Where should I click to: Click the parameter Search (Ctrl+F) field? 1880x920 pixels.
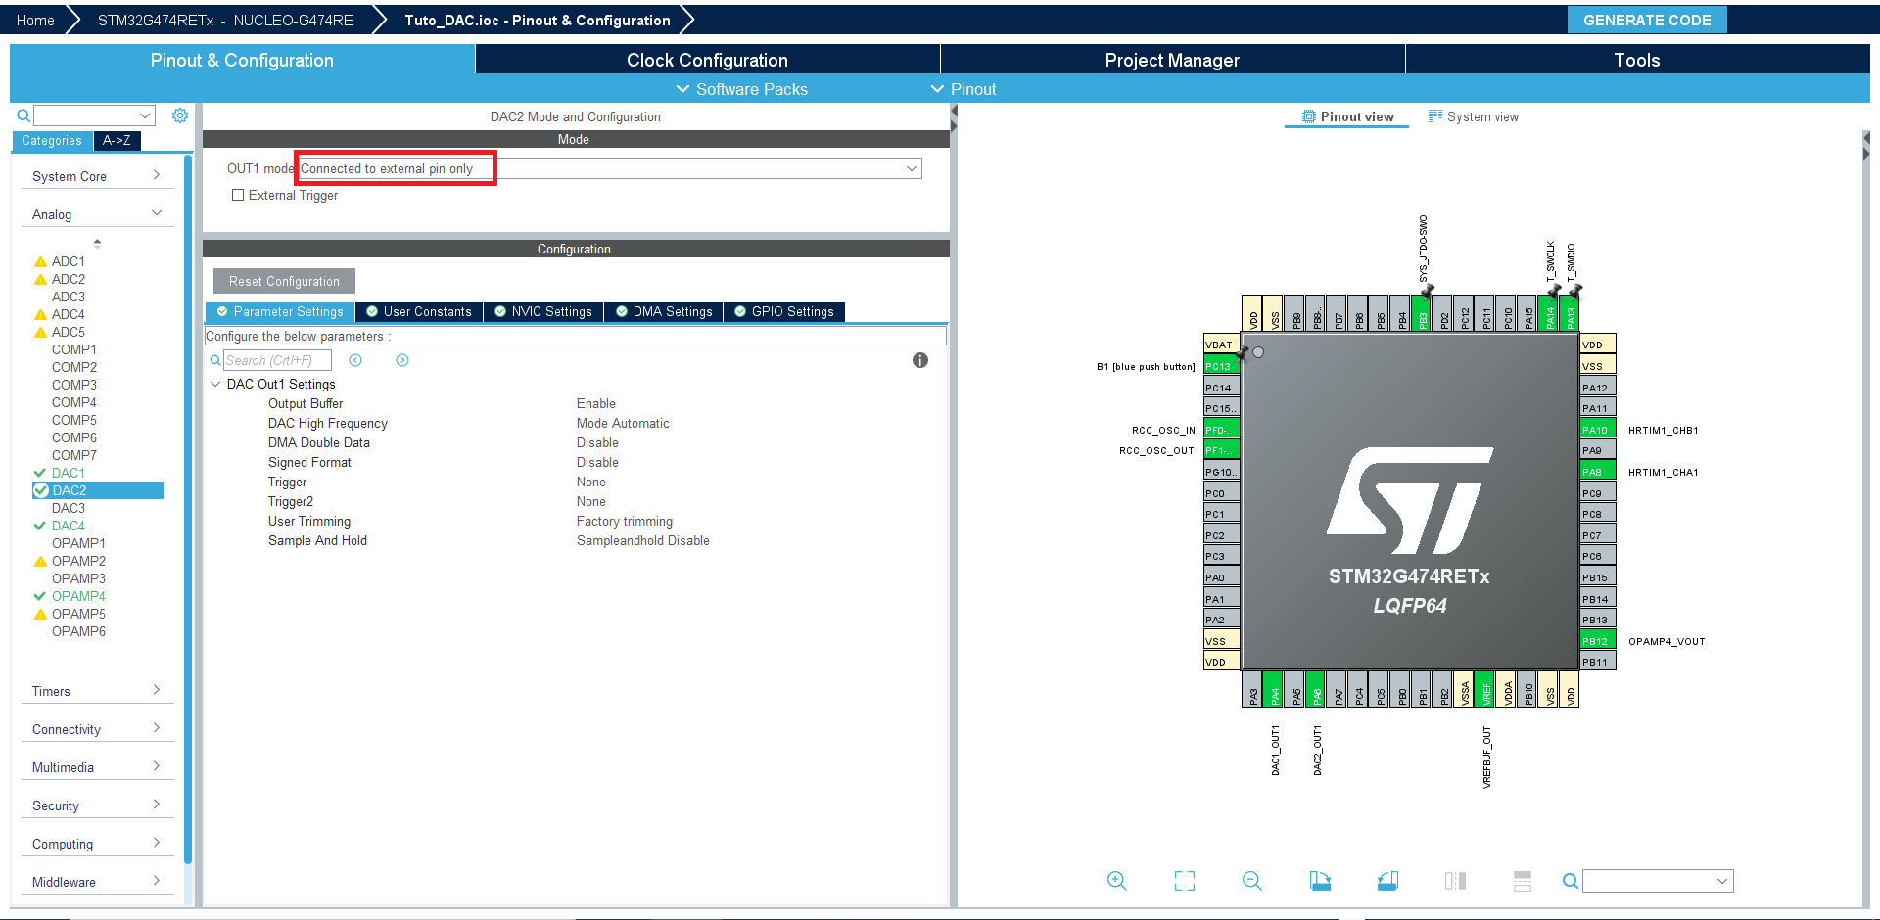[277, 360]
